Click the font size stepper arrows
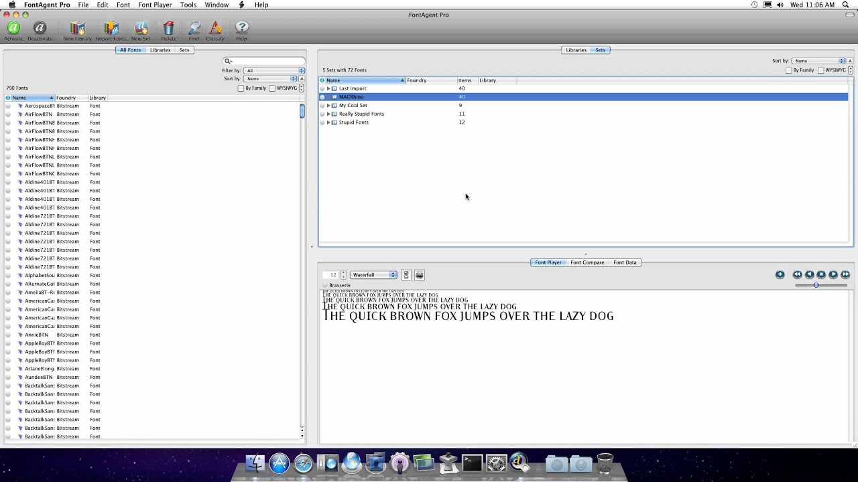 (x=343, y=275)
